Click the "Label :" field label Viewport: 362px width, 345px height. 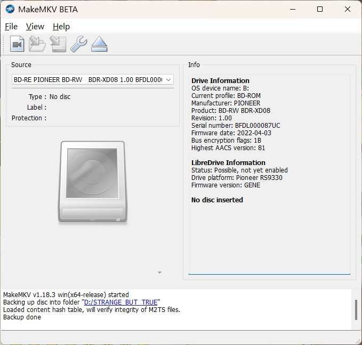point(37,108)
